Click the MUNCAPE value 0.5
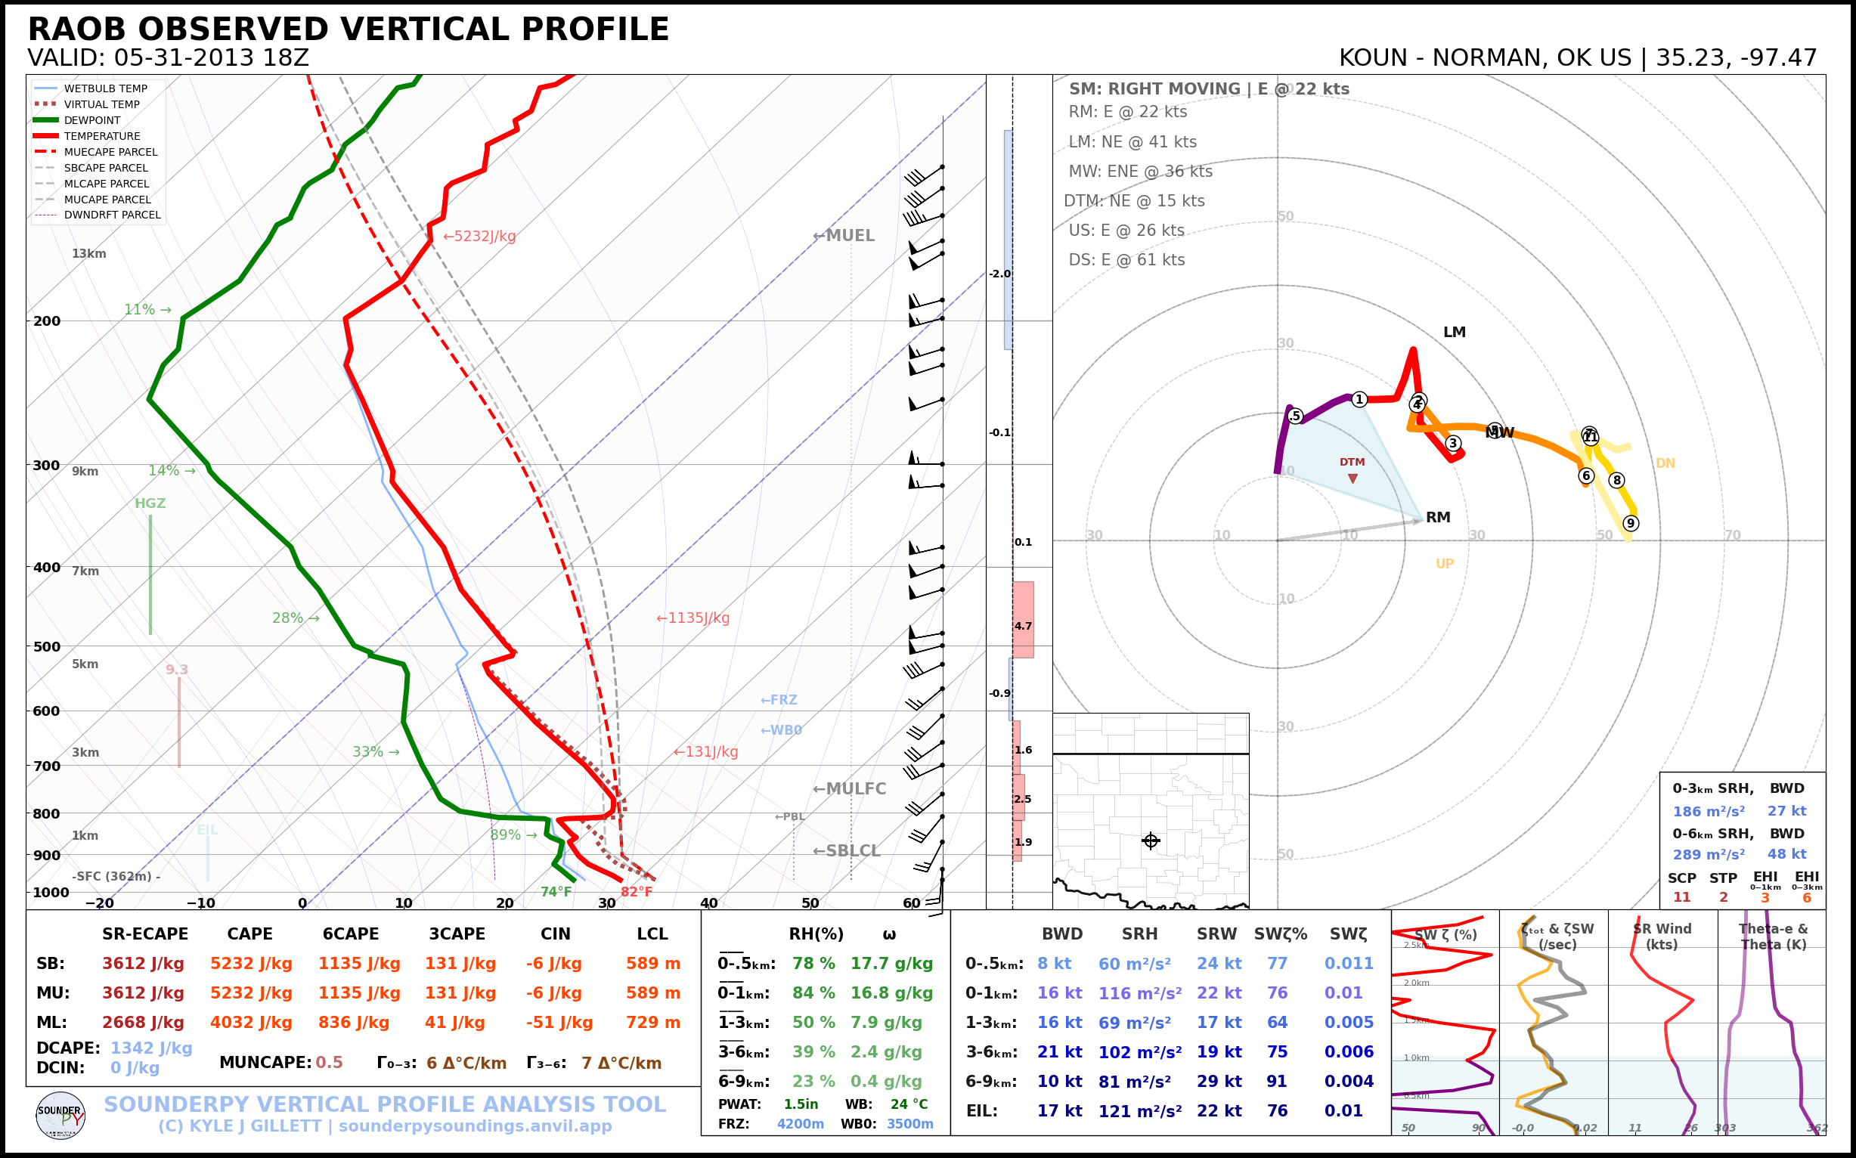 coord(330,1063)
